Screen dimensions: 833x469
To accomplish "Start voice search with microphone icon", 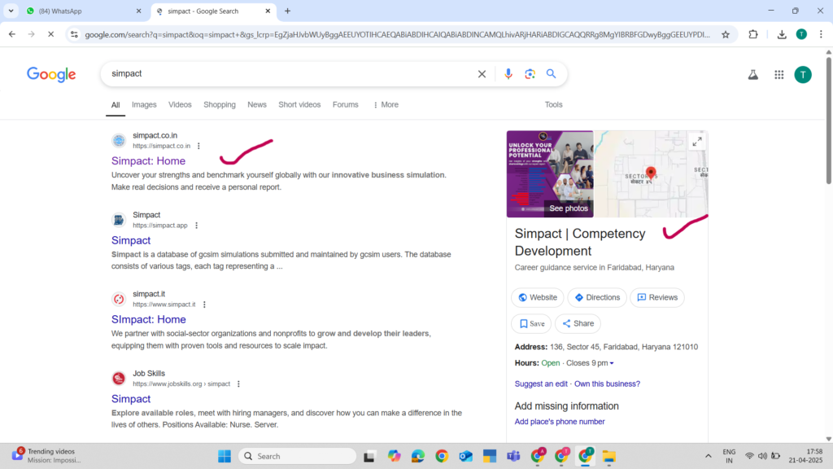I will (x=508, y=74).
